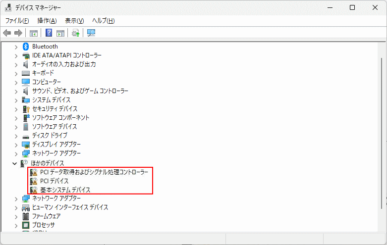This screenshot has width=387, height=245.
Task: Toggle the console tree pane toolbar icon
Action: point(34,33)
